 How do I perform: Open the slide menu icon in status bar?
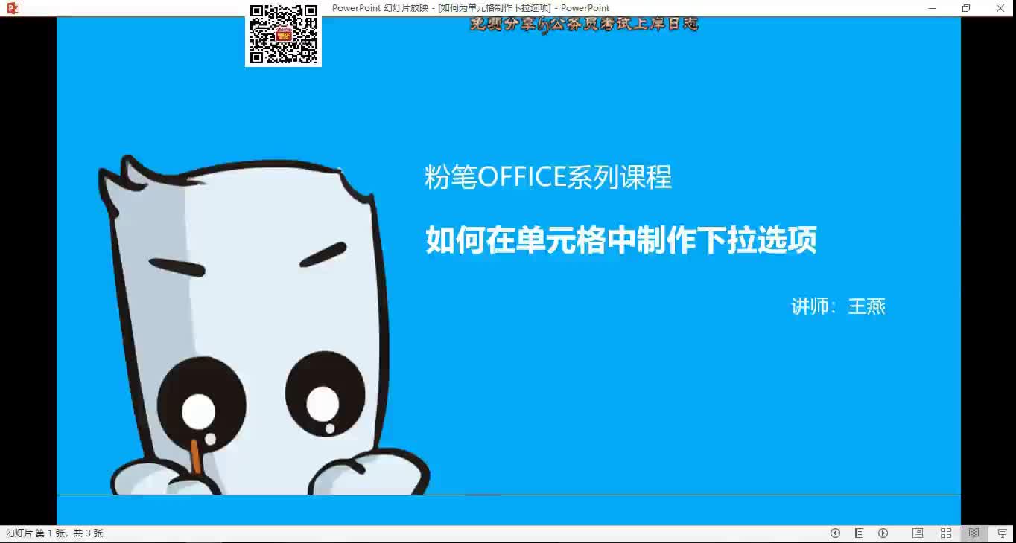pos(859,533)
